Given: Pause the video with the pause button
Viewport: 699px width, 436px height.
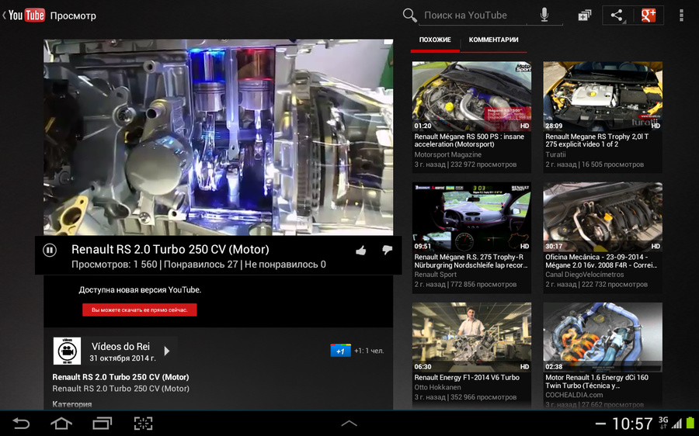Looking at the screenshot, I should 50,251.
